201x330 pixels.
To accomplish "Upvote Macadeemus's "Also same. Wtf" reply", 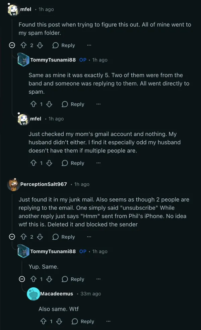I will [x=43, y=322].
